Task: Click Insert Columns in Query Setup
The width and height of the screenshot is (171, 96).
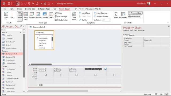Action: [100, 13]
